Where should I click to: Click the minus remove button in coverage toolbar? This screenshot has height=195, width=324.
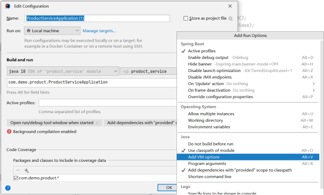pos(18,170)
